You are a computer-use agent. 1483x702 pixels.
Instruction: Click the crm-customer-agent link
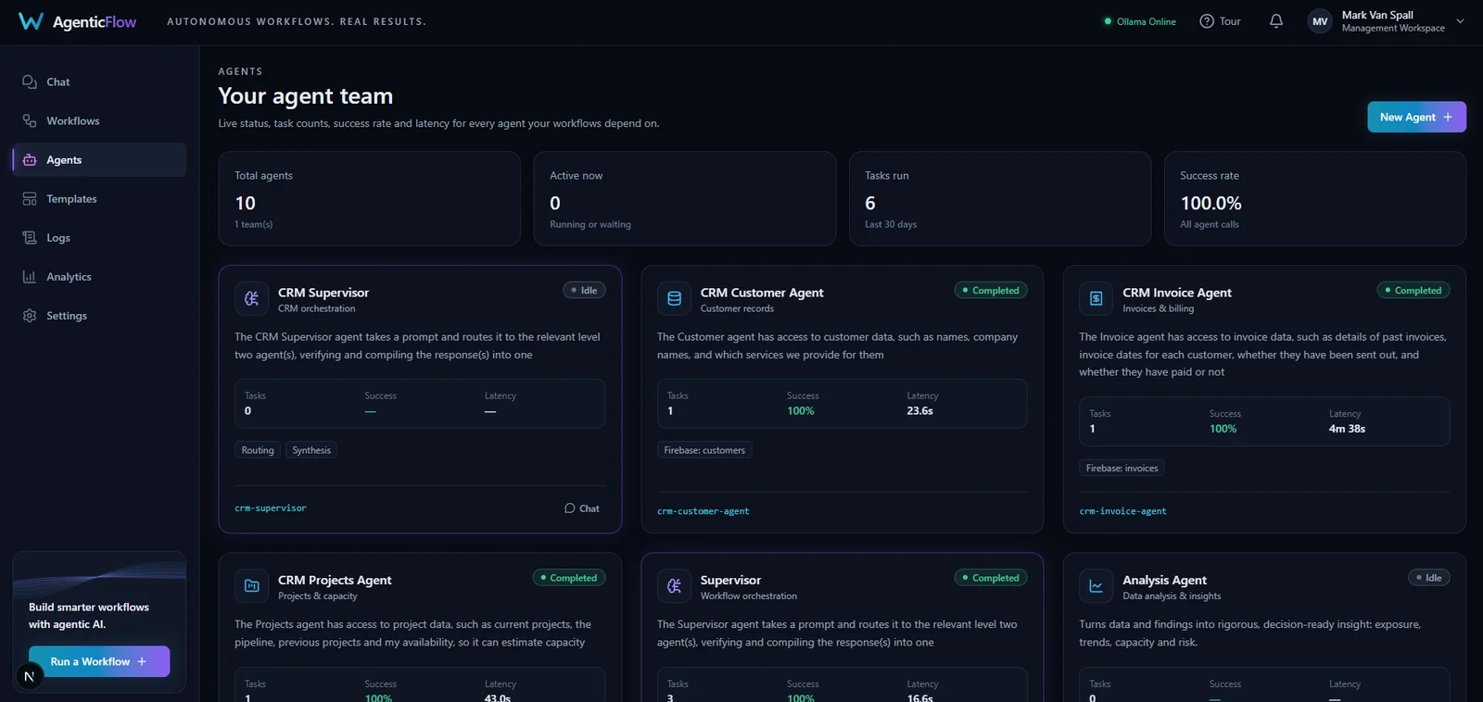click(x=703, y=511)
